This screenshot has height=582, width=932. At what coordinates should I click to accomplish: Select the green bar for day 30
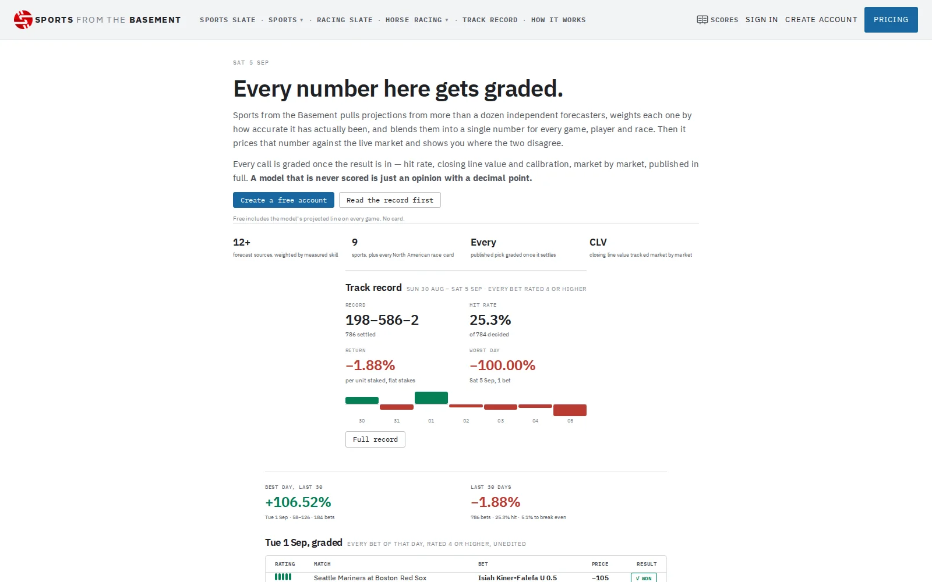click(362, 400)
